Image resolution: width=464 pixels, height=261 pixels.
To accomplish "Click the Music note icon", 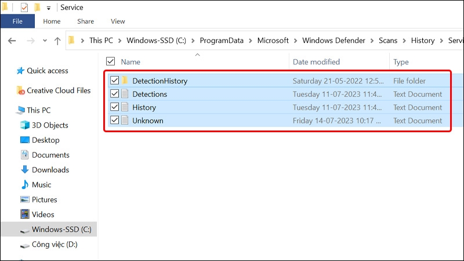I will tap(25, 184).
